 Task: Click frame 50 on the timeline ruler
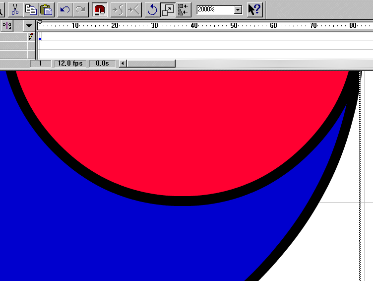tap(234, 25)
